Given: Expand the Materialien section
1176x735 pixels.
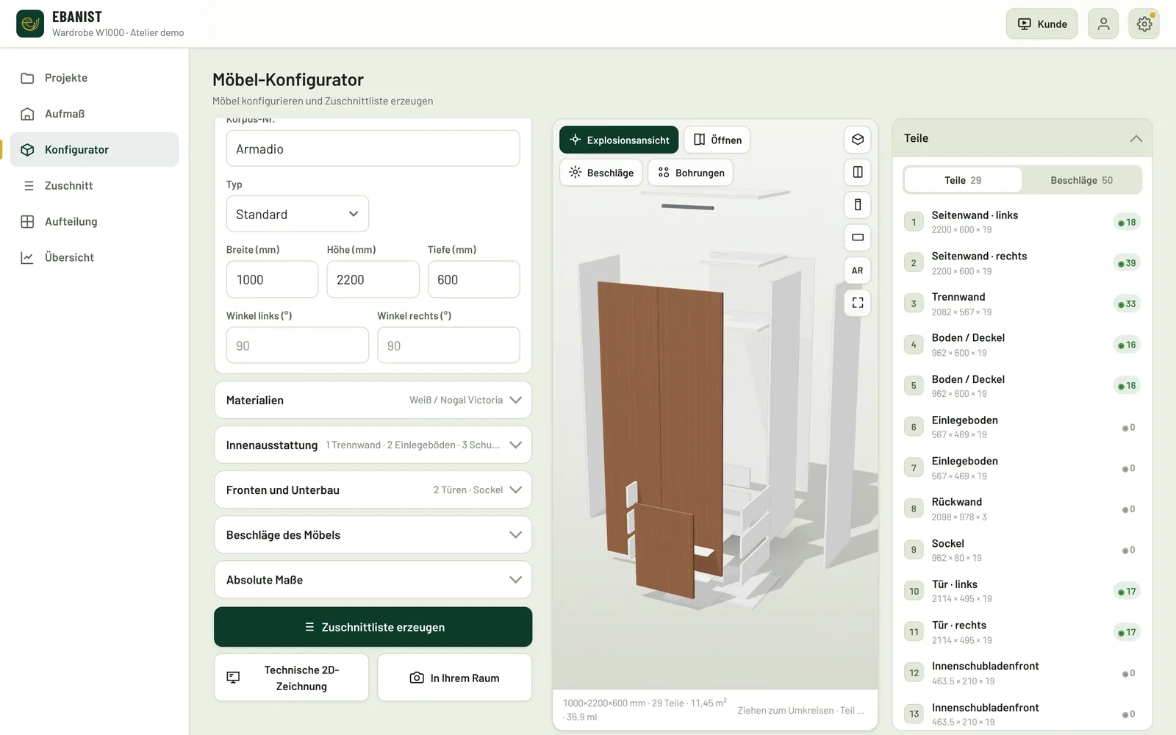Looking at the screenshot, I should tap(373, 400).
